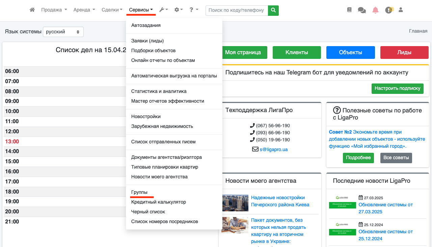Open the user profile icon

tap(401, 10)
